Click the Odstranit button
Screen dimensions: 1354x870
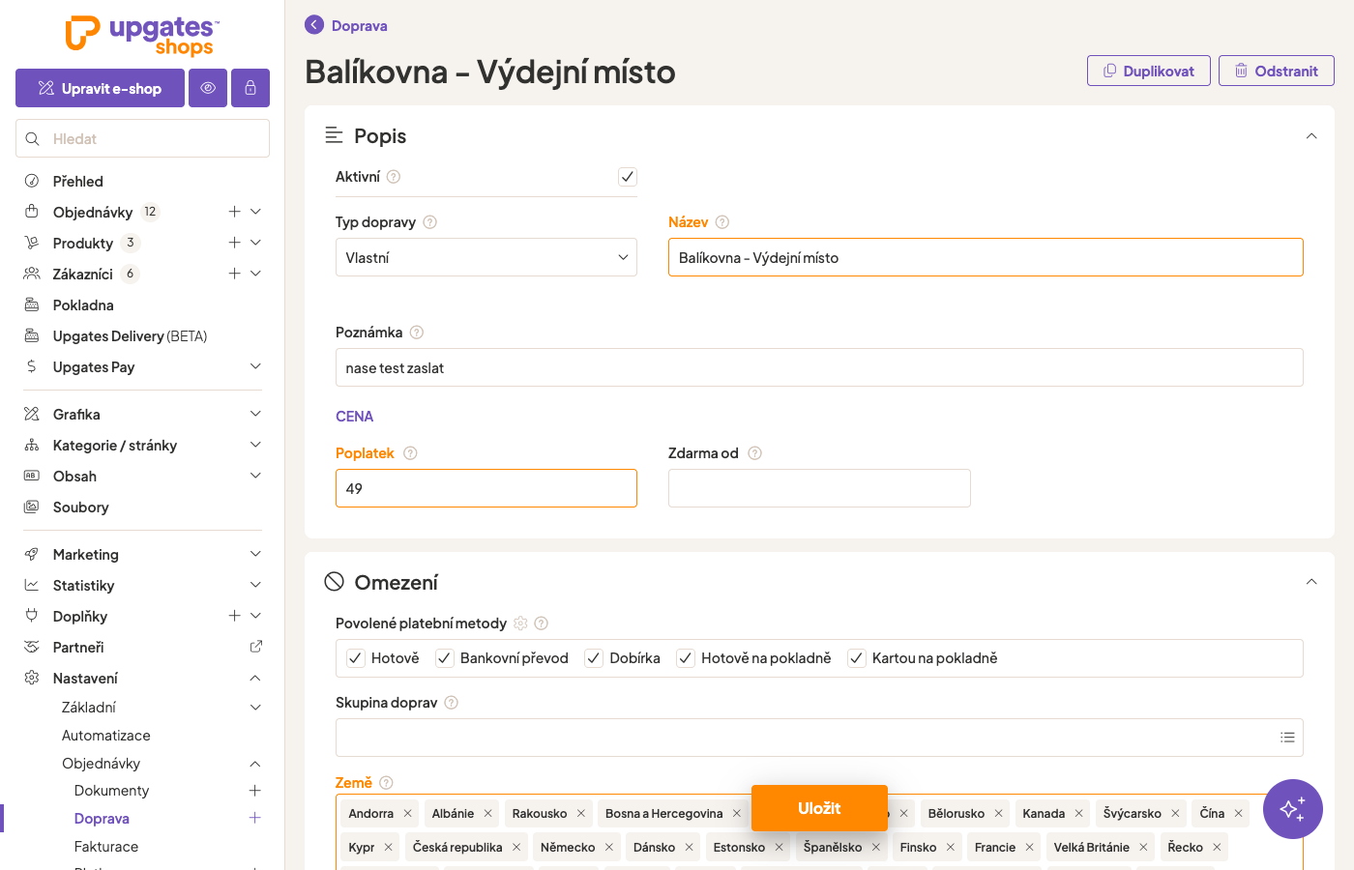click(x=1277, y=71)
